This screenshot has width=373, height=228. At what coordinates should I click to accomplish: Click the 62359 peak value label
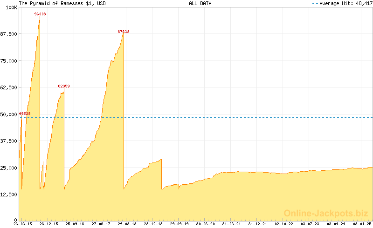64,86
